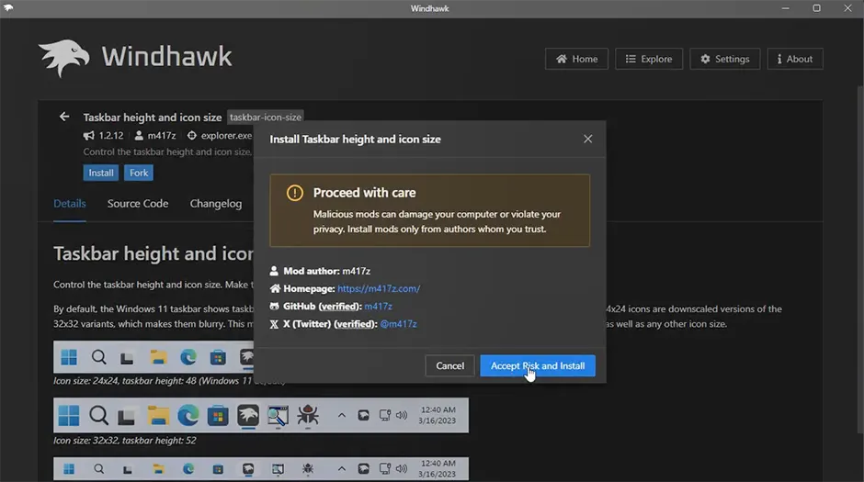Viewport: 864px width, 482px height.
Task: Click the 32x32 taskbar preview image
Action: pyautogui.click(x=261, y=415)
